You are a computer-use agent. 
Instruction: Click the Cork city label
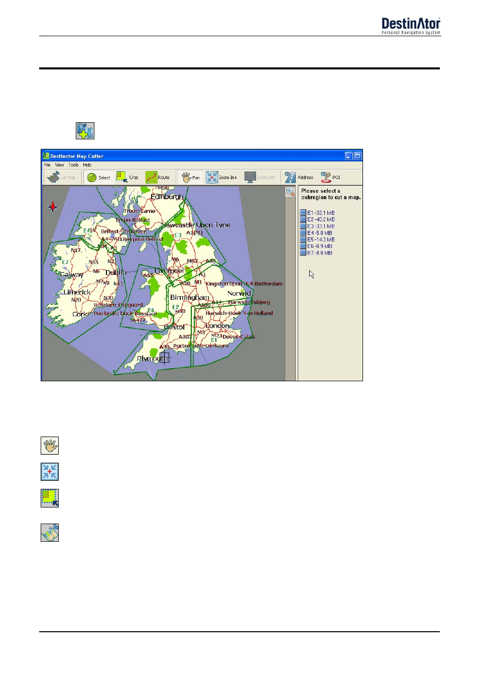pyautogui.click(x=79, y=314)
